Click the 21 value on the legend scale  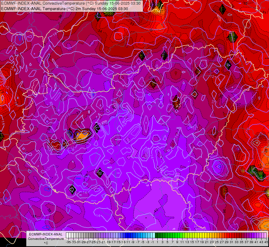[207, 242]
